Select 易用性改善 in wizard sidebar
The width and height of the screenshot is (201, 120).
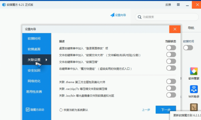pyautogui.click(x=37, y=91)
